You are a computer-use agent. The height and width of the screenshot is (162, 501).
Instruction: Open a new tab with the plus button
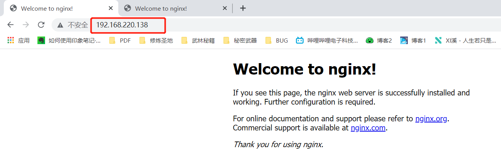click(x=243, y=8)
